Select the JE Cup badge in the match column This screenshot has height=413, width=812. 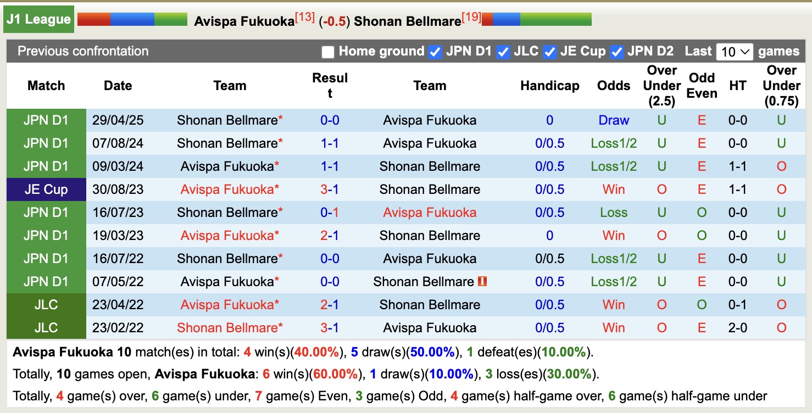[x=46, y=189]
